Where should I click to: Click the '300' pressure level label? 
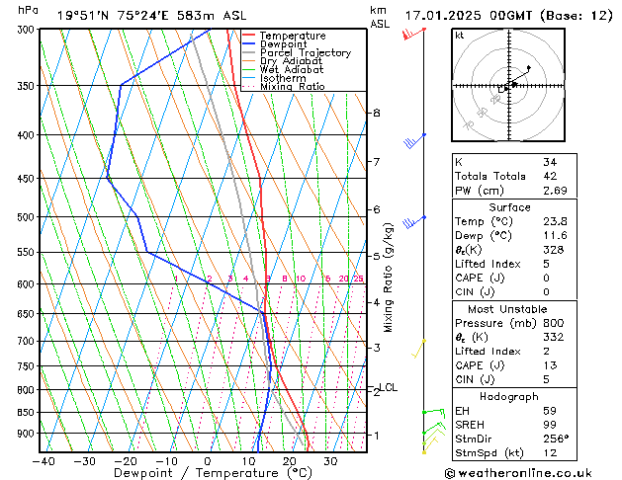[28, 30]
